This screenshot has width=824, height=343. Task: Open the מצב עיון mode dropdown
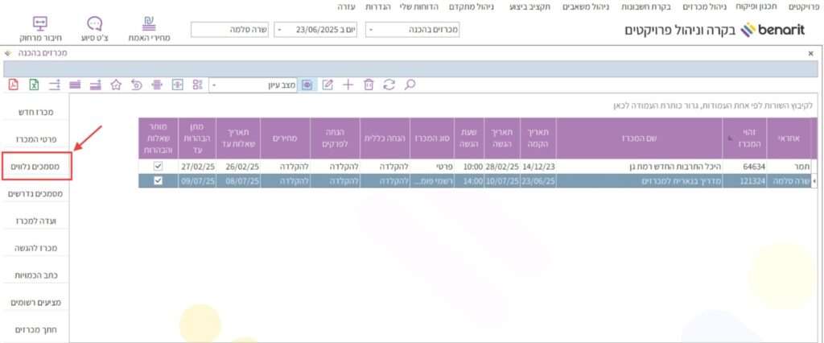click(x=214, y=84)
